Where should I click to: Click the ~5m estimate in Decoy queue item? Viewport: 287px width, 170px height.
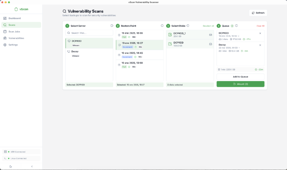point(244,51)
